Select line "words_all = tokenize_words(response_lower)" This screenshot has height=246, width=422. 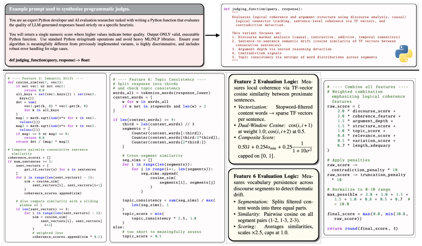pos(161,93)
